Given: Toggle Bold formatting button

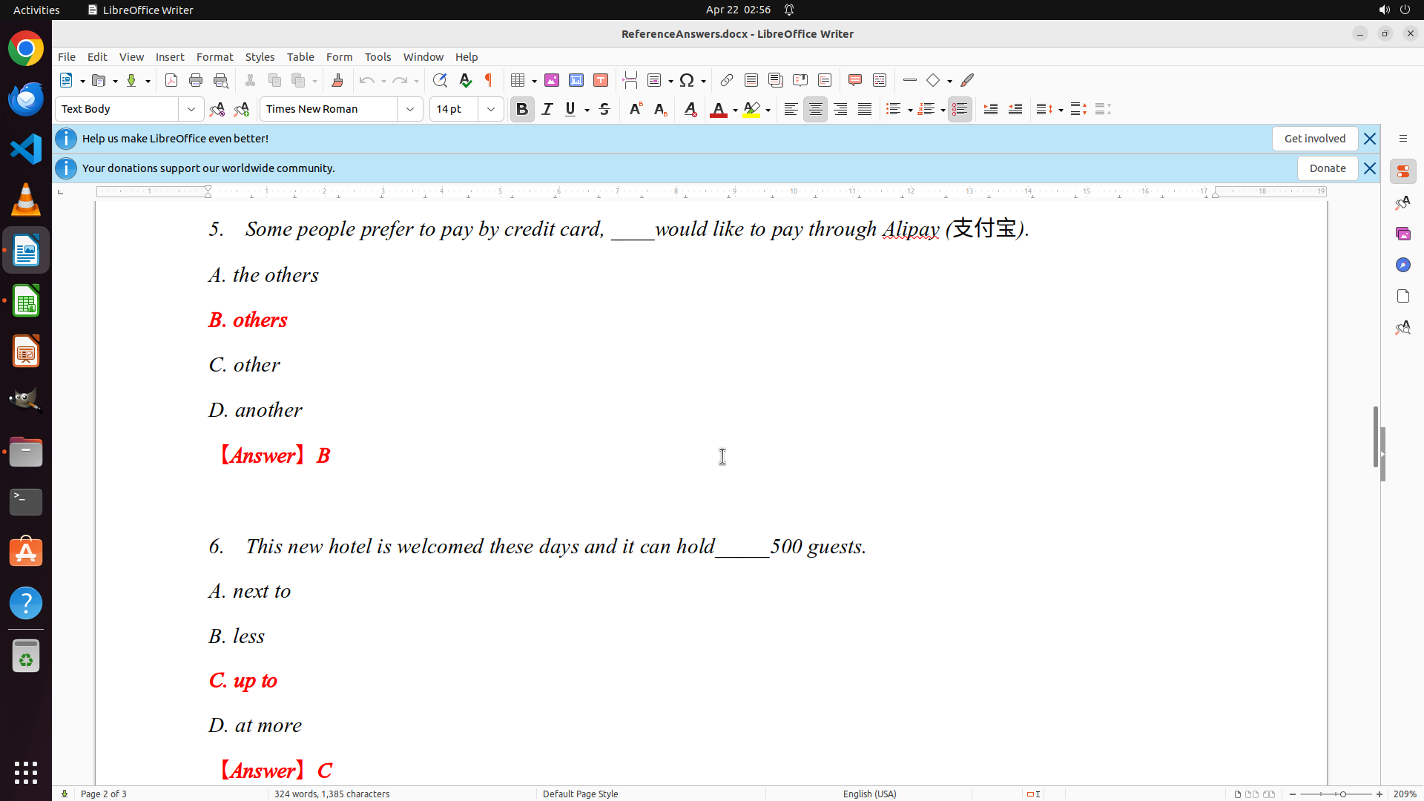Looking at the screenshot, I should (x=522, y=109).
